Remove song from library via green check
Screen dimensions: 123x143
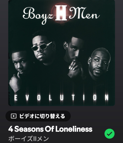[x=110, y=134]
